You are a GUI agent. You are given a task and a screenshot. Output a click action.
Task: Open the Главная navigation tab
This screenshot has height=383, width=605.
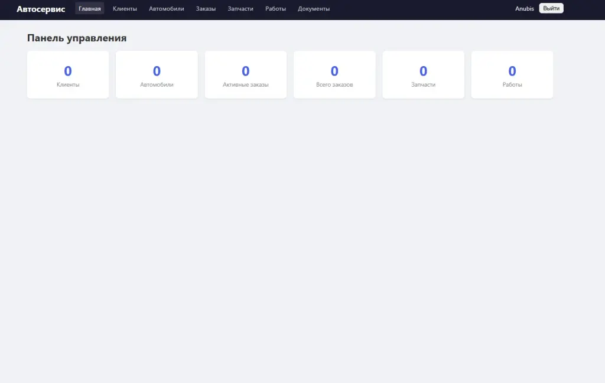90,8
